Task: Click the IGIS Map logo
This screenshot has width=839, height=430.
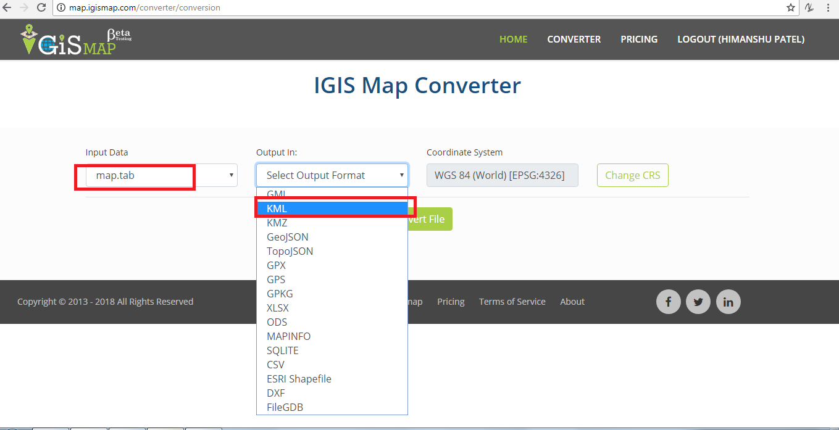Action: [76, 40]
